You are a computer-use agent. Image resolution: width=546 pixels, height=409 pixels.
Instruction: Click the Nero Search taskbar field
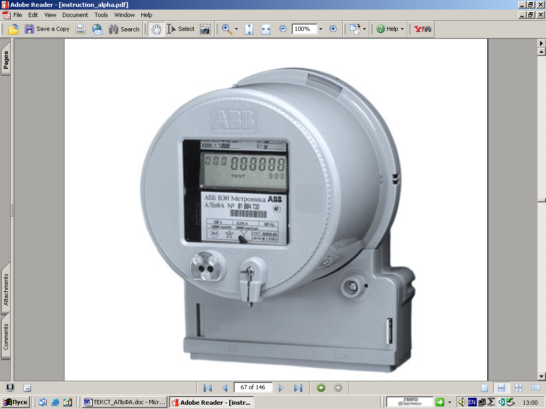pyautogui.click(x=410, y=402)
